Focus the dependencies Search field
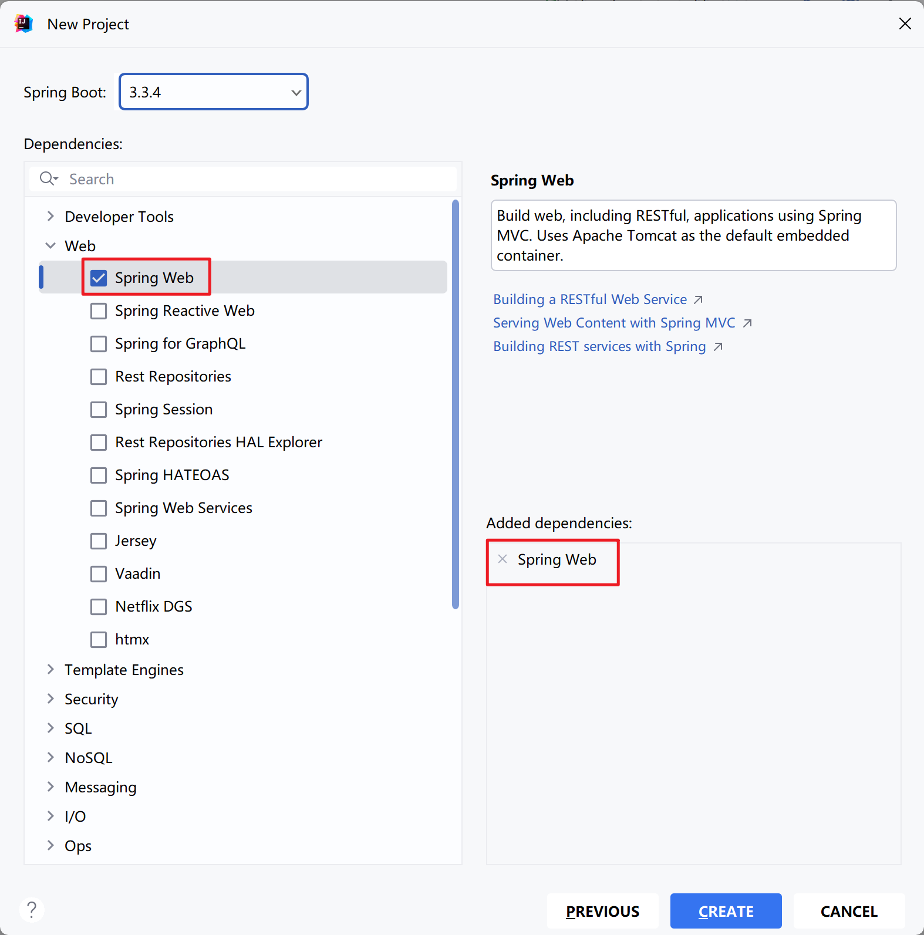Screen dimensions: 924x935 (x=243, y=178)
